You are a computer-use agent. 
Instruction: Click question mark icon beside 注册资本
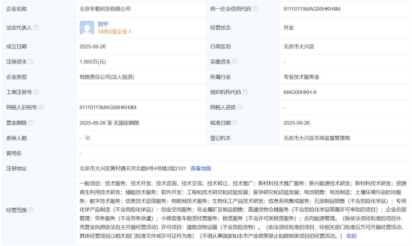31,61
